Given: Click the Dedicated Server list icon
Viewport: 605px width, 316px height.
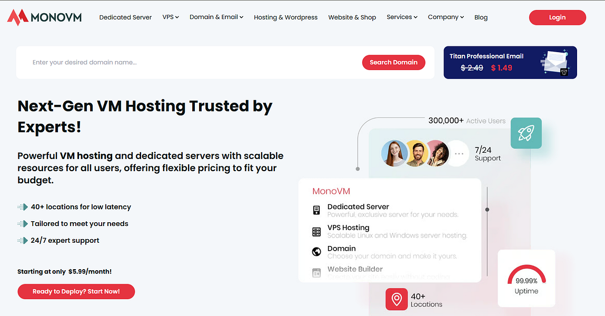Looking at the screenshot, I should [x=316, y=210].
